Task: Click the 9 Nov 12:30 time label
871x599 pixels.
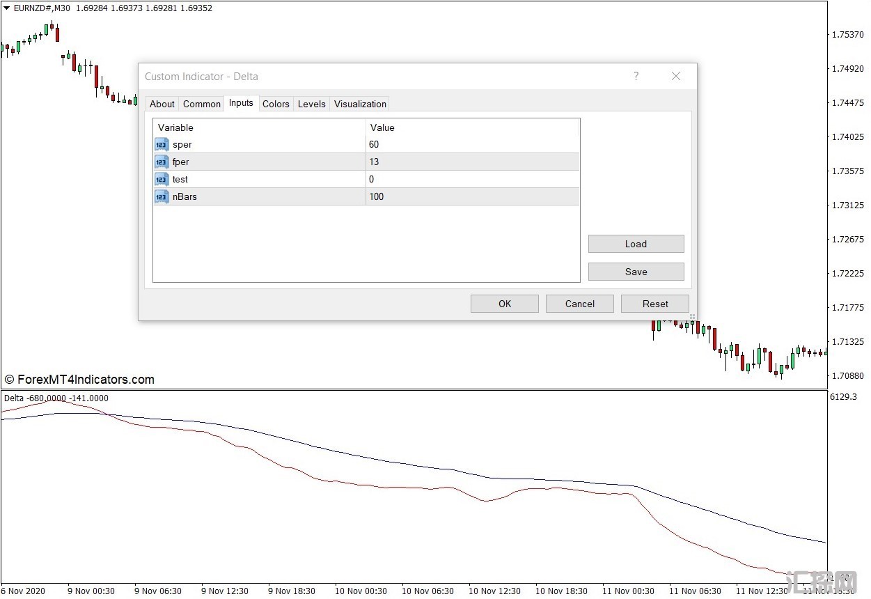Action: click(x=225, y=591)
